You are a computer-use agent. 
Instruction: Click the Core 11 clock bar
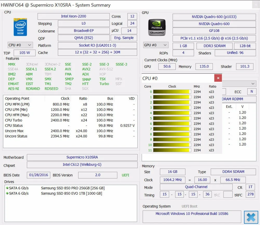(x=172, y=150)
